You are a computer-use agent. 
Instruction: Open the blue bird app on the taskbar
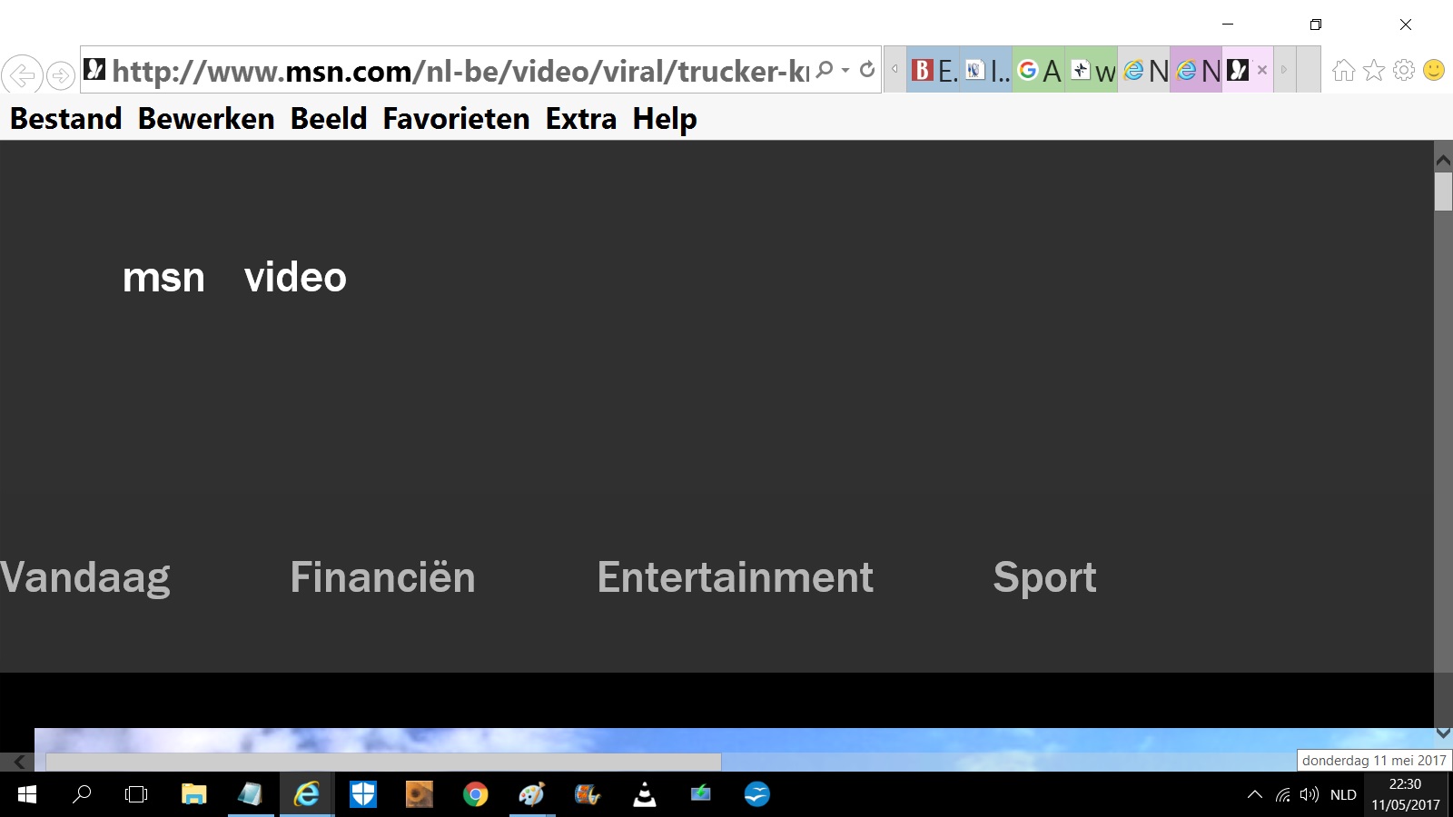[x=756, y=795]
